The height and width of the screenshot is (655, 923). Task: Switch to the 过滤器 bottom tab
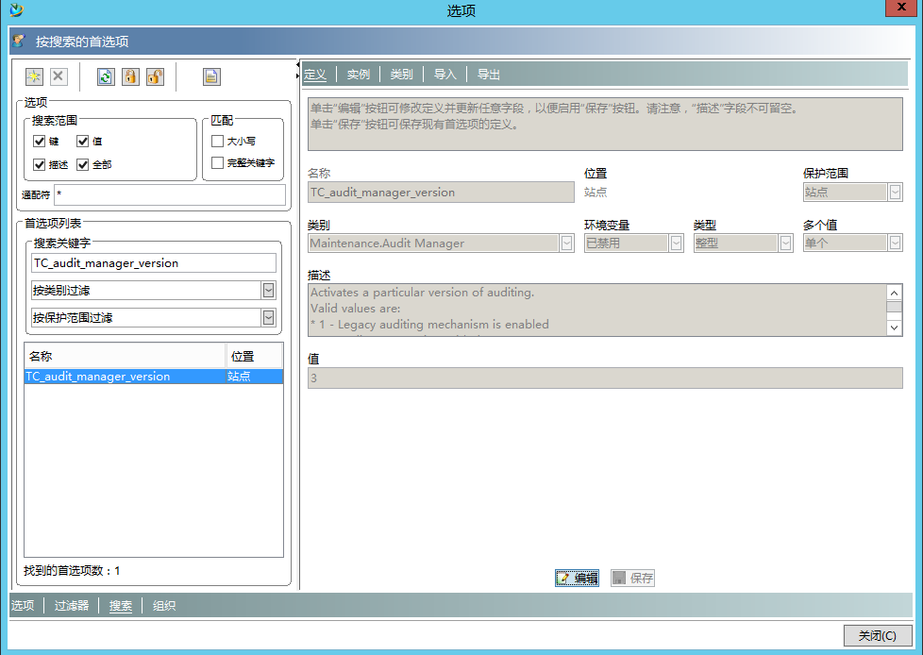[72, 606]
